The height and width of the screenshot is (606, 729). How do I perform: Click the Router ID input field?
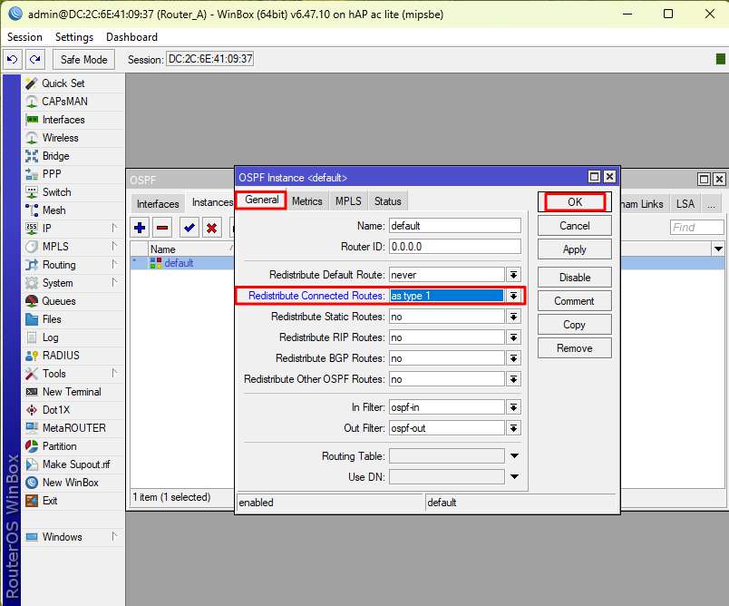tap(454, 247)
